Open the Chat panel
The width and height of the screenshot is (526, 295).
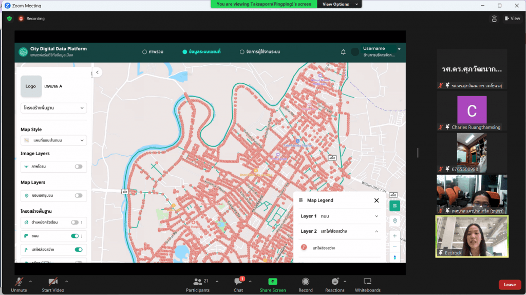point(238,285)
